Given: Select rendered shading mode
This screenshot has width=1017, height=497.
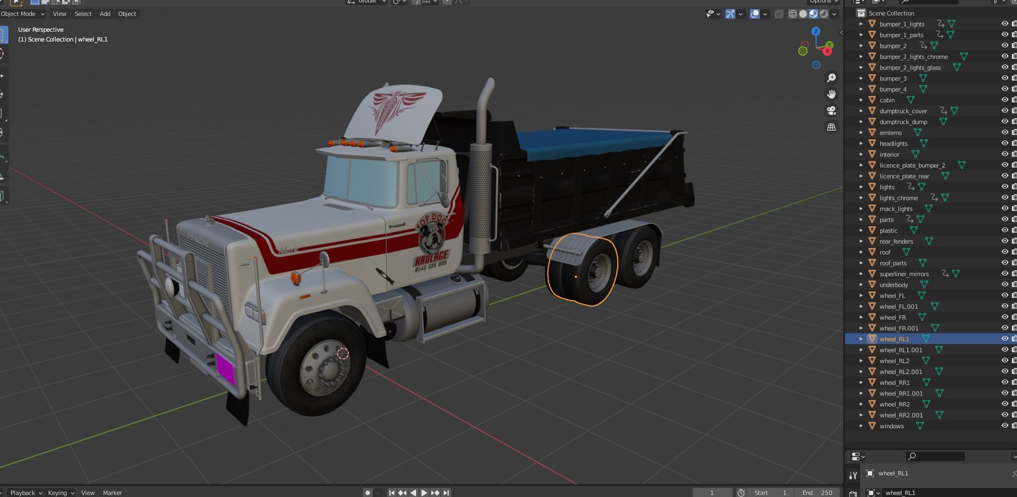Looking at the screenshot, I should tap(824, 14).
